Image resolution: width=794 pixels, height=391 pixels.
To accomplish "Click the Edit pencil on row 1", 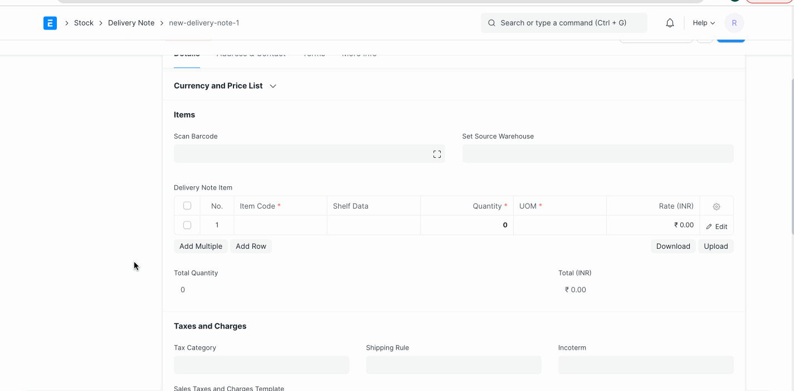I will click(x=717, y=226).
